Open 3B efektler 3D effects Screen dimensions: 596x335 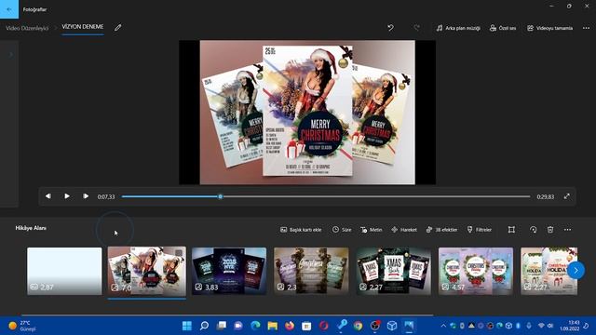coord(441,230)
